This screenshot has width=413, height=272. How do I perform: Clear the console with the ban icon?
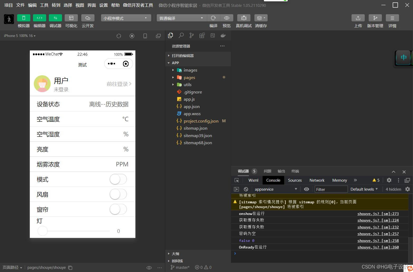tap(246, 189)
